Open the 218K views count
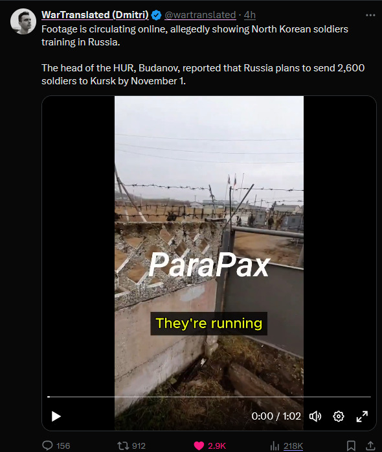Screen dimensions: 382x452 (293, 446)
